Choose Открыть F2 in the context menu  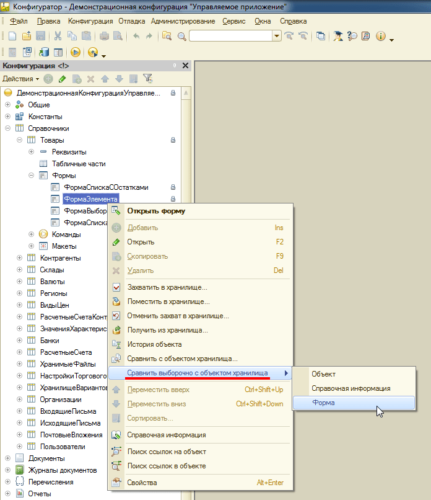pyautogui.click(x=200, y=242)
